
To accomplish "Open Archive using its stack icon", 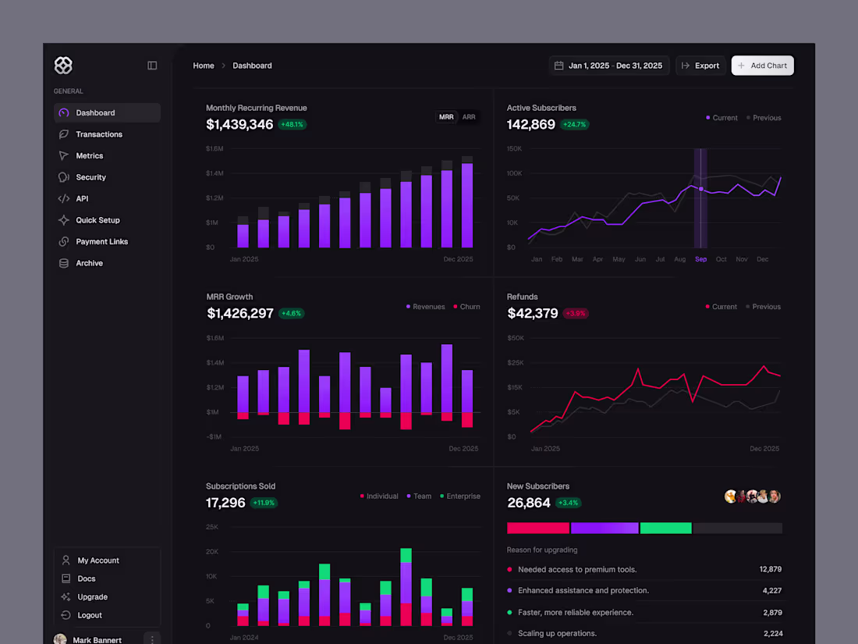I will tap(64, 263).
